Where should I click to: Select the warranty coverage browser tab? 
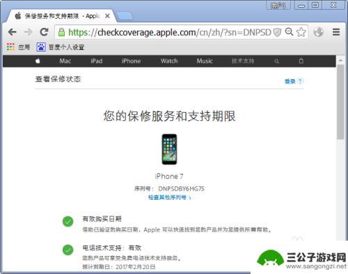pos(61,16)
